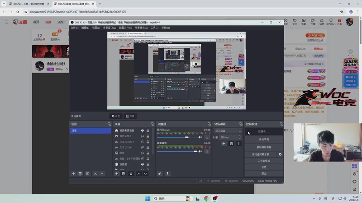The image size is (362, 203).
Task: Float the 场景 dock using its panel icon
Action: (x=110, y=124)
